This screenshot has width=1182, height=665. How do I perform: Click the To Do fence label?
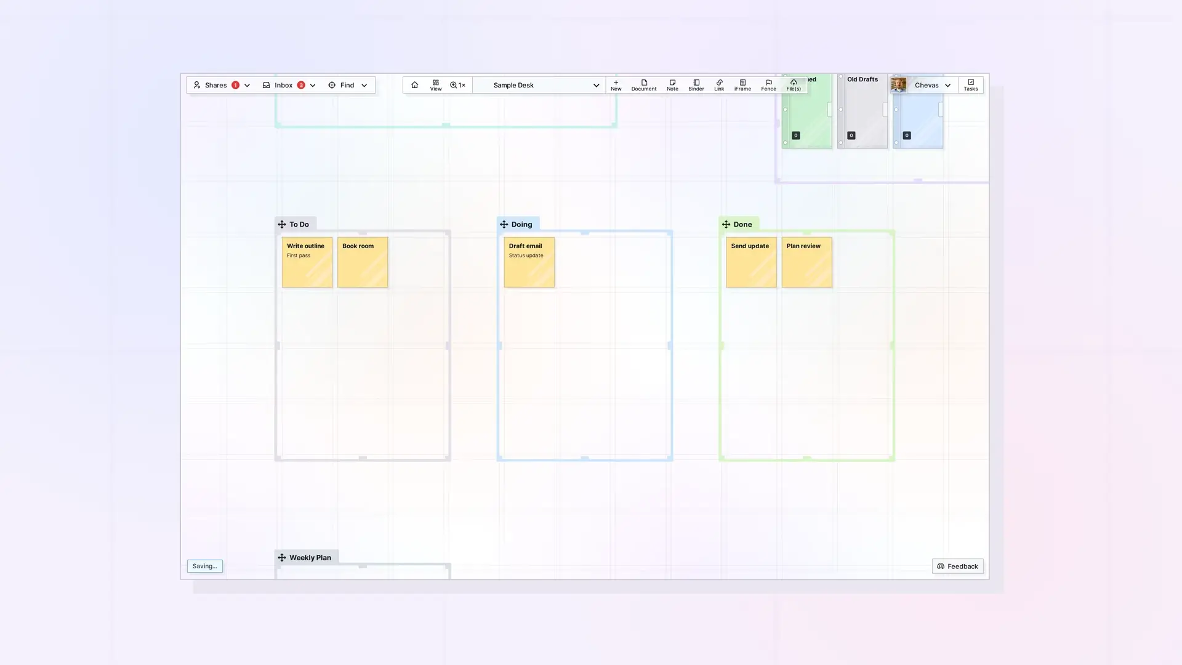pyautogui.click(x=299, y=224)
